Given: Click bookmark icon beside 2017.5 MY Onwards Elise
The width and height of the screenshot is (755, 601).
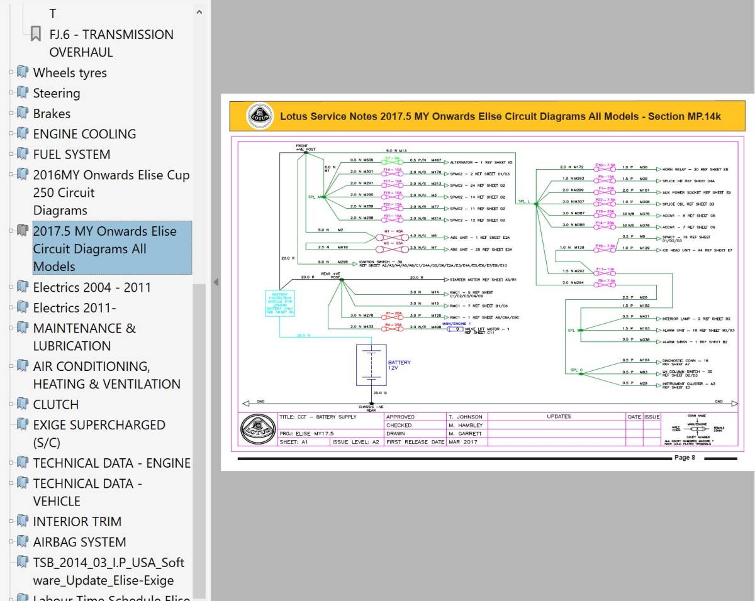Looking at the screenshot, I should coord(23,231).
